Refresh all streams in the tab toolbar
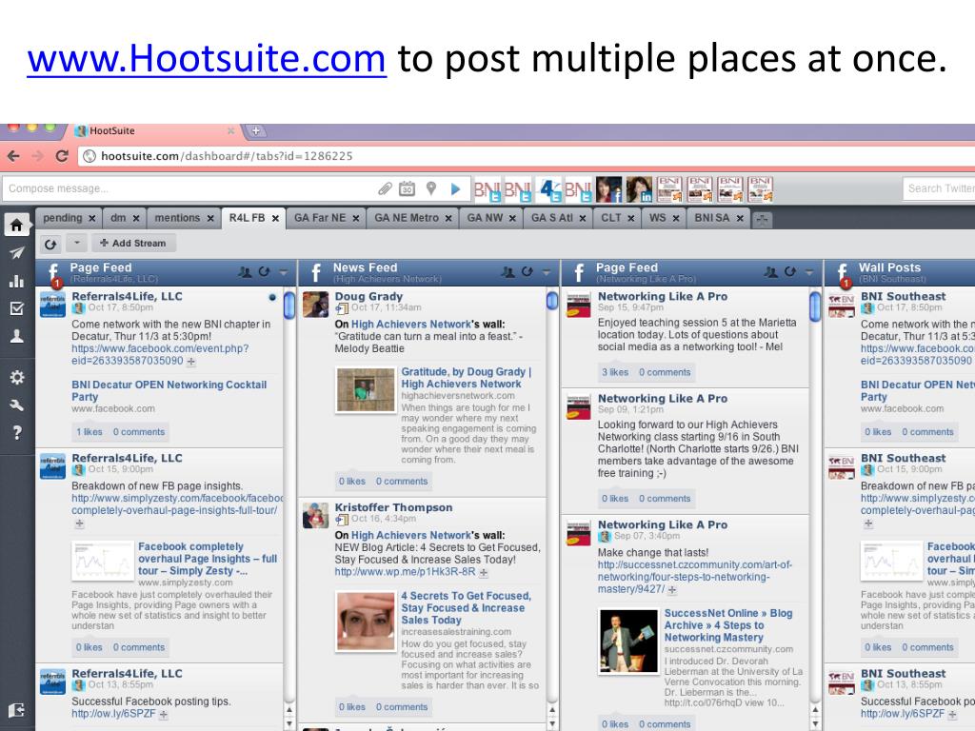Image resolution: width=975 pixels, height=731 pixels. (51, 244)
